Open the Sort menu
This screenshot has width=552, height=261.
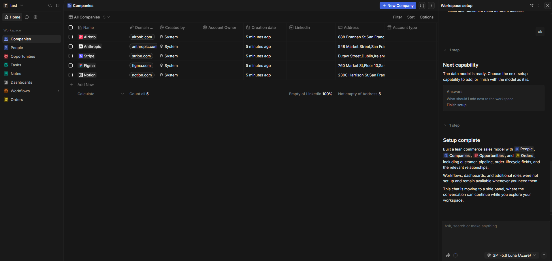pyautogui.click(x=411, y=17)
